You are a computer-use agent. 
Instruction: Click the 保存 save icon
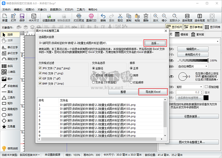pos(22,17)
